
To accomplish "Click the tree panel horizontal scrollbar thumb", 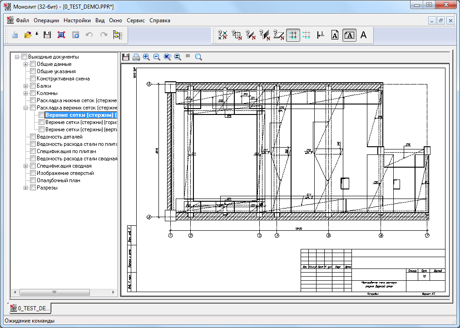I will tap(54, 292).
